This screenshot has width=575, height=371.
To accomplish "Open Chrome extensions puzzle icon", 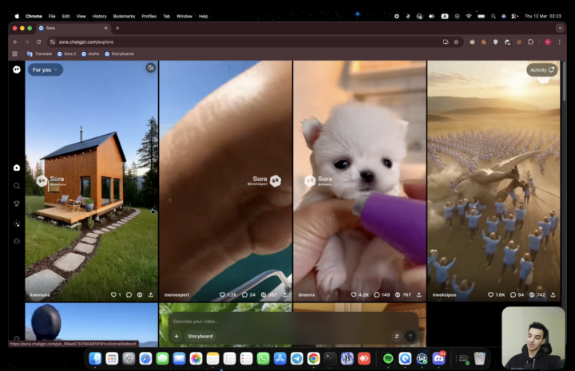I will tap(530, 41).
